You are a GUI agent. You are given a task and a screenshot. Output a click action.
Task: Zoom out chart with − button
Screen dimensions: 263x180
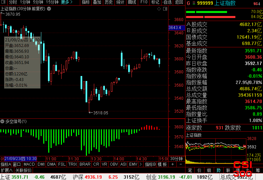(x=181, y=164)
